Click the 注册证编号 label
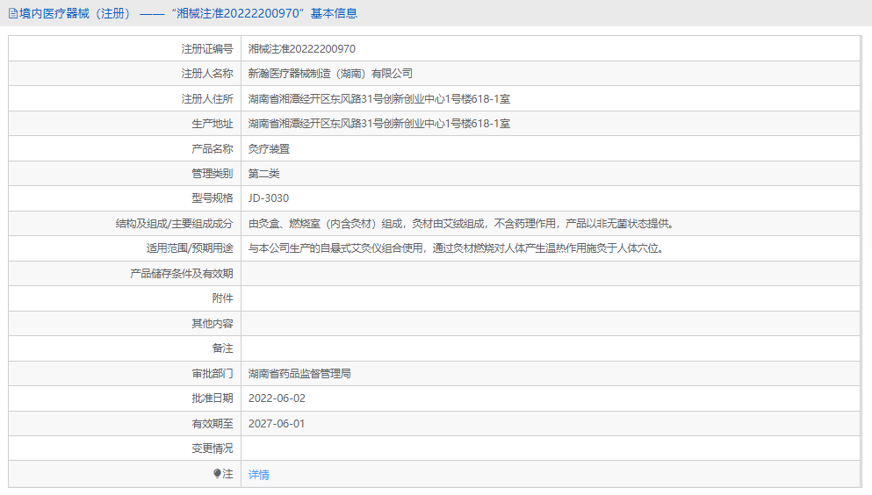This screenshot has width=872, height=495. point(207,49)
